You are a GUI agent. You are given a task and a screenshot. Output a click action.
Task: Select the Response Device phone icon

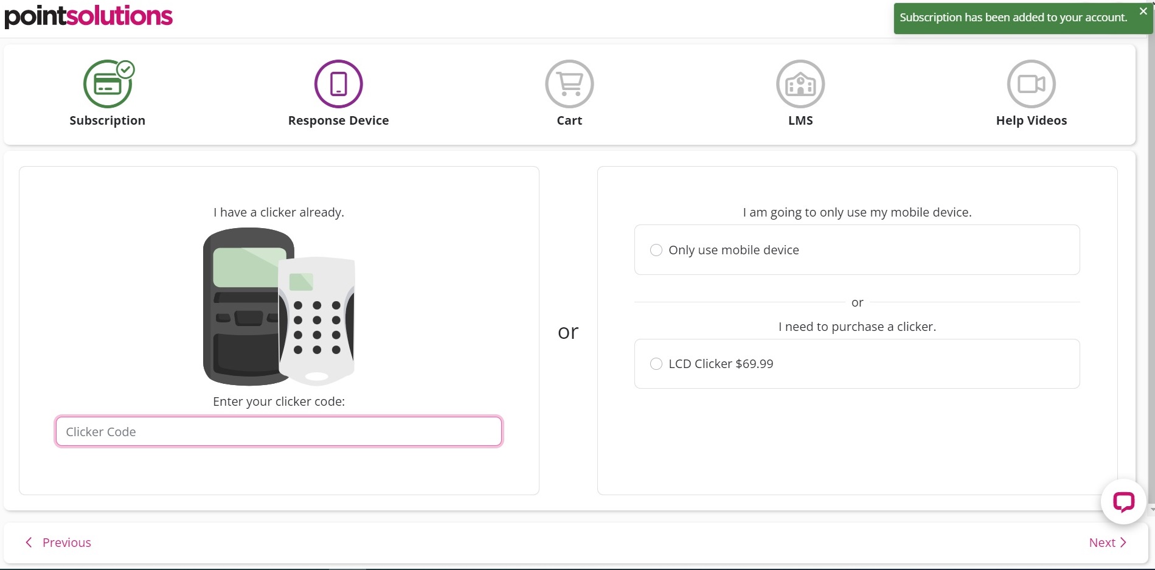[x=338, y=84]
